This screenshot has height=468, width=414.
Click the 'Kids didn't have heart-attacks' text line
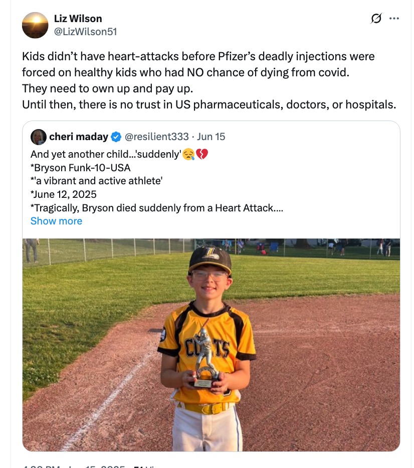pyautogui.click(x=198, y=56)
